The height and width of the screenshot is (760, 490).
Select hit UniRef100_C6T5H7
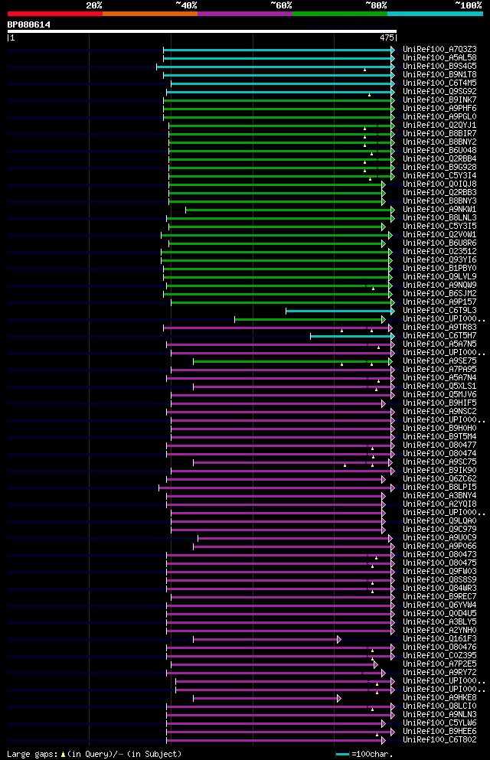point(439,335)
